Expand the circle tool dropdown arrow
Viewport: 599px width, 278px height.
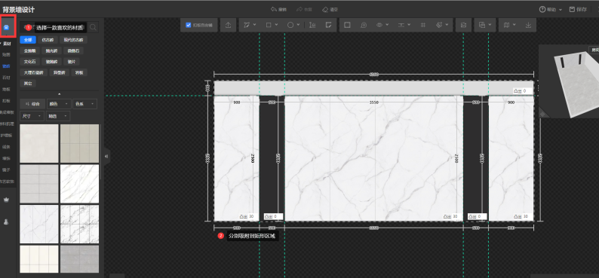[x=298, y=25]
